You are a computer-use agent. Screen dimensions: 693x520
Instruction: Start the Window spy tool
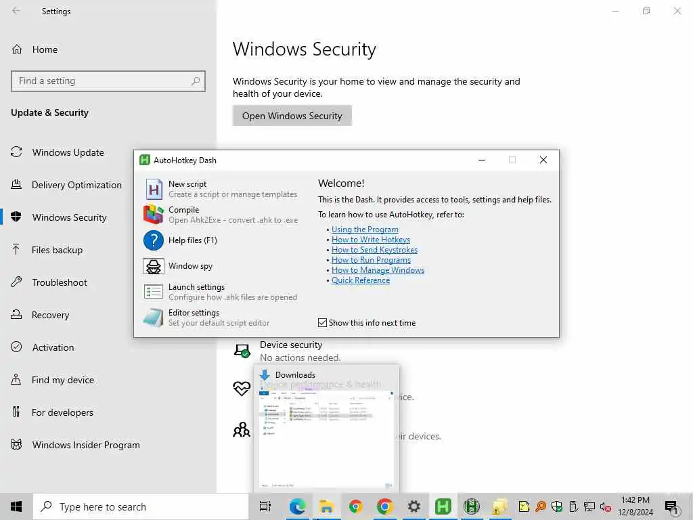click(178, 266)
